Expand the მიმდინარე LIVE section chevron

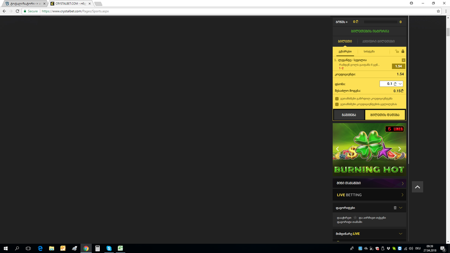pyautogui.click(x=401, y=234)
